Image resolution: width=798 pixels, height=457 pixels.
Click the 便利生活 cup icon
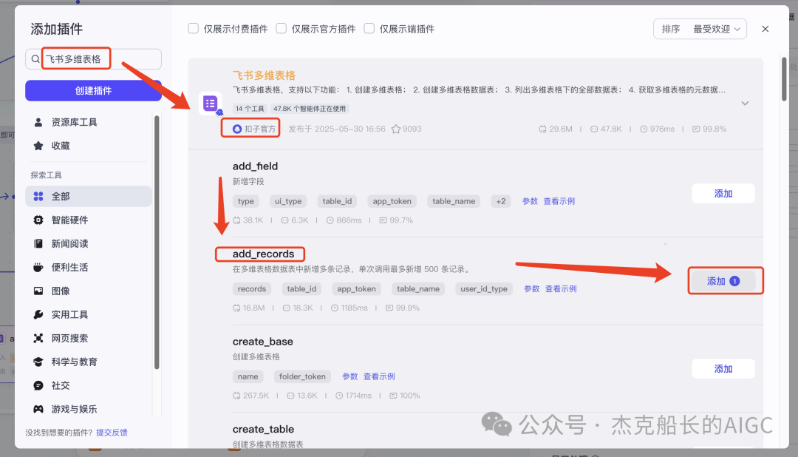[x=38, y=267]
